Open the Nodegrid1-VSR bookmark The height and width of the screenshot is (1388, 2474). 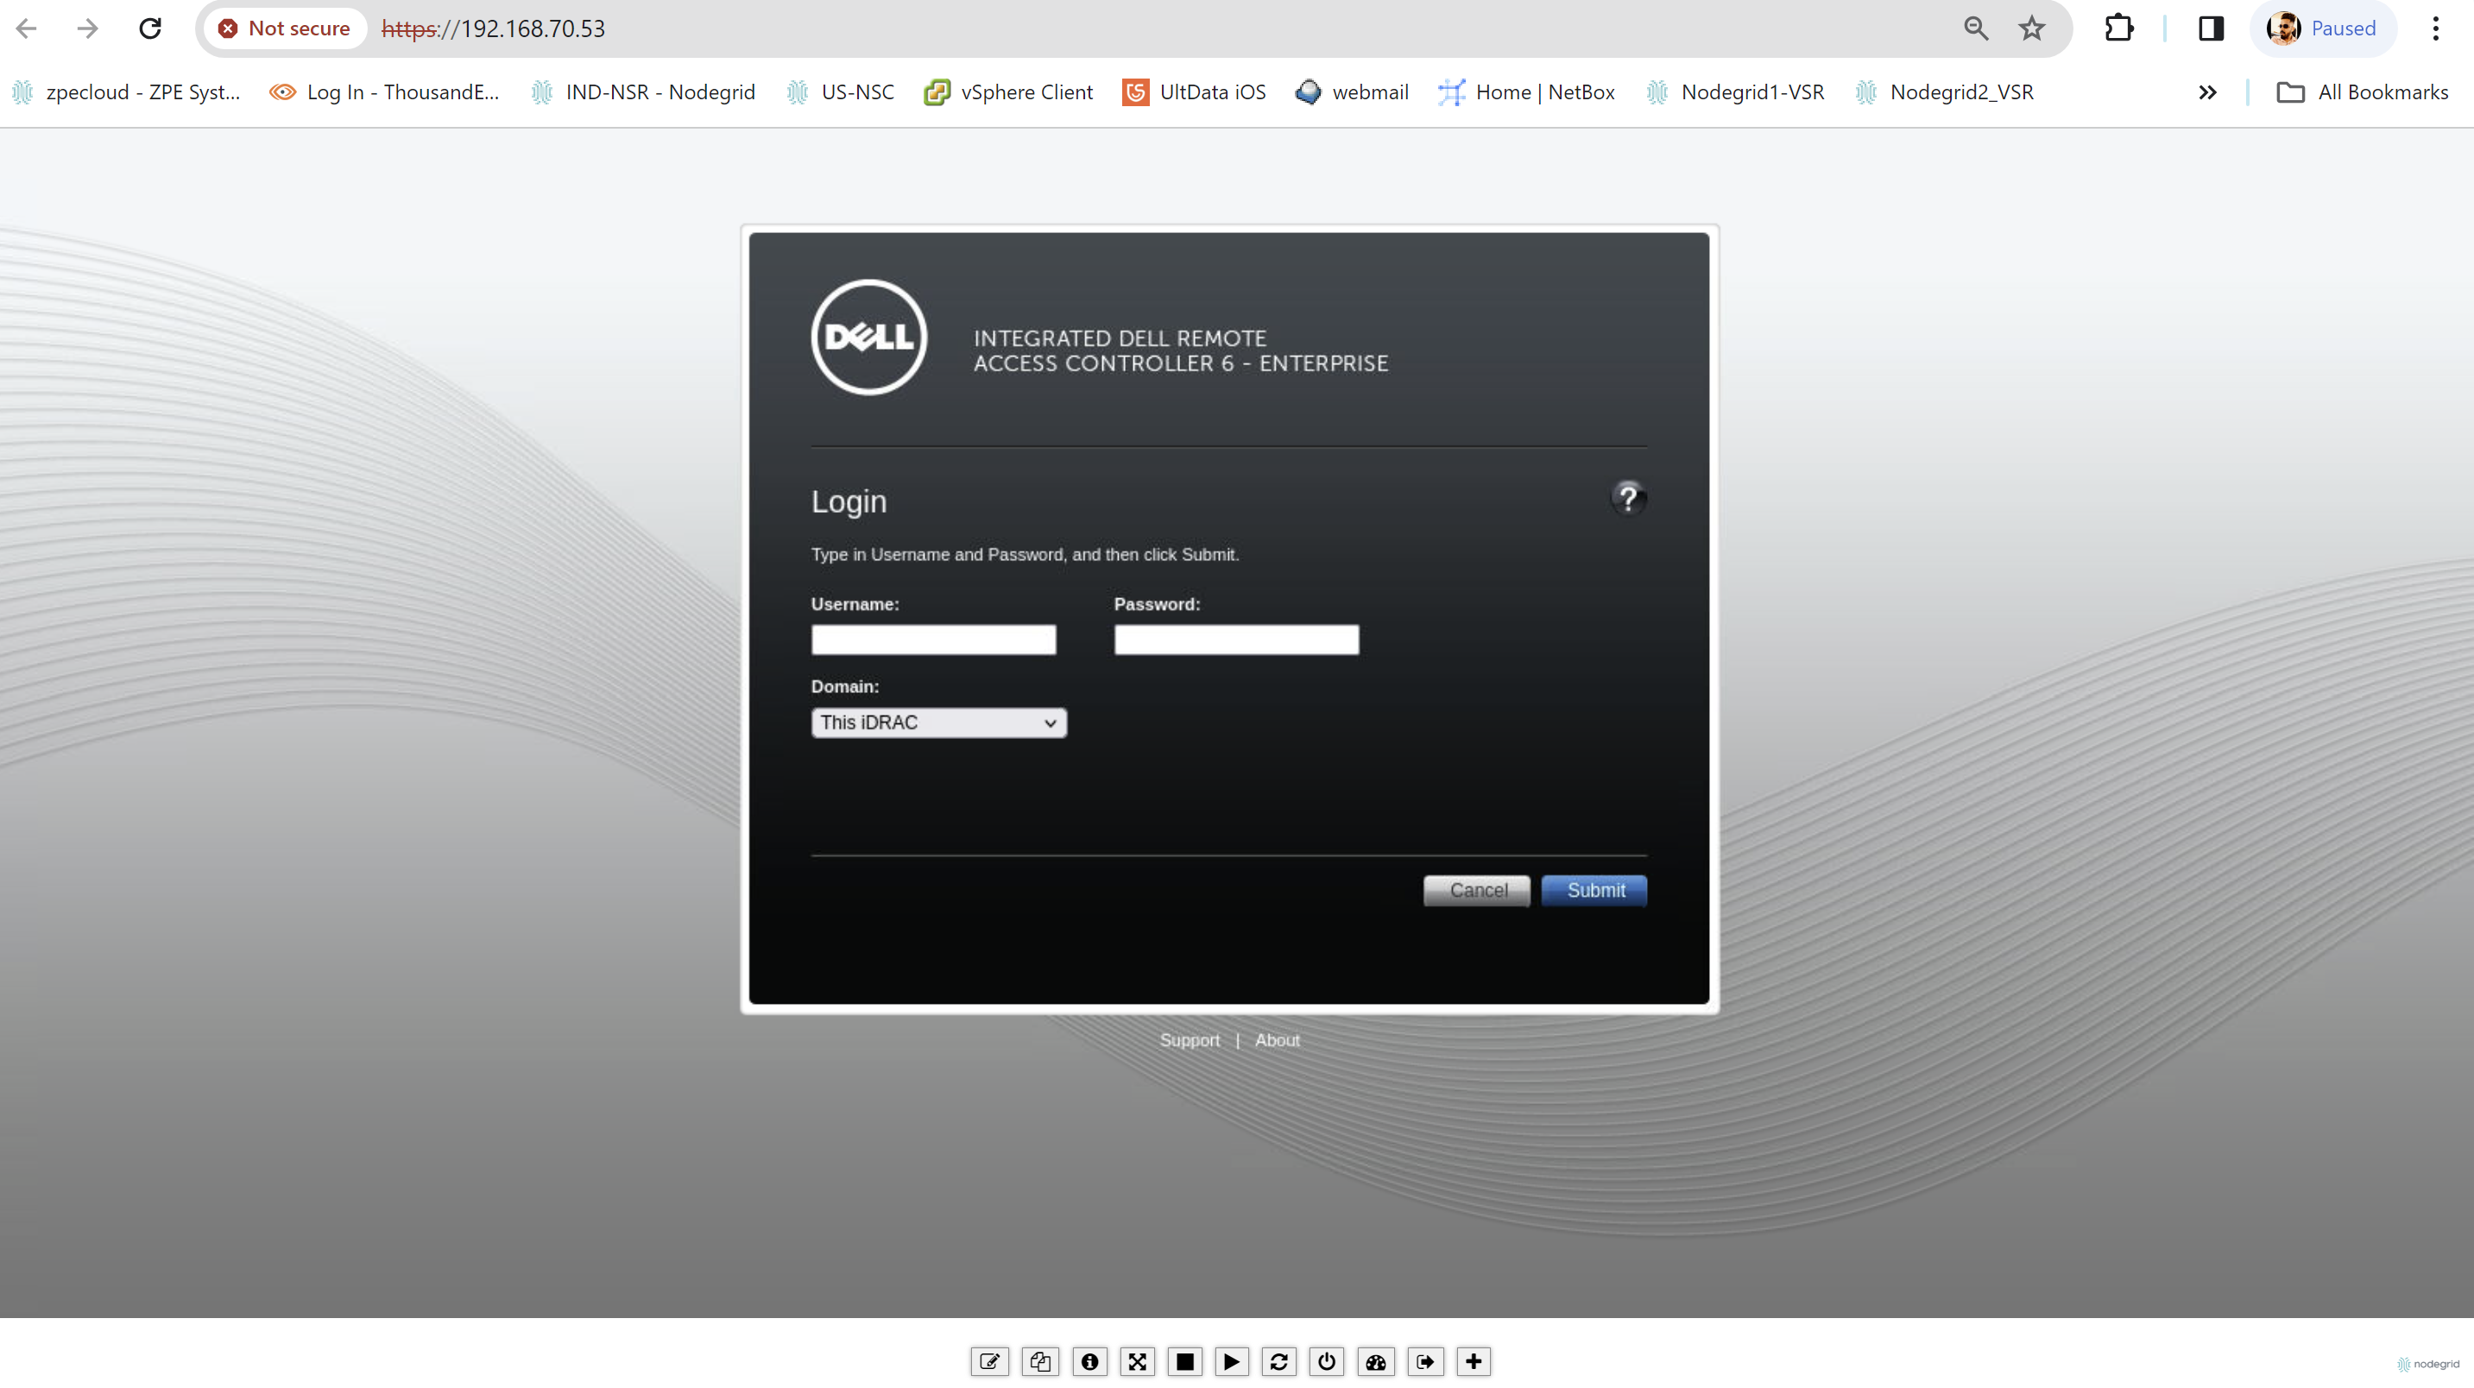pos(1735,92)
